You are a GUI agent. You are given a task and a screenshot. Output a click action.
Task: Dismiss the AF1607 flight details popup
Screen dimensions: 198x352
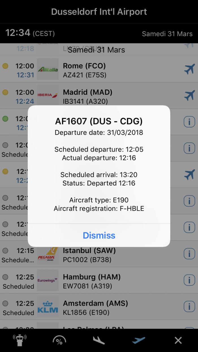[x=99, y=236]
